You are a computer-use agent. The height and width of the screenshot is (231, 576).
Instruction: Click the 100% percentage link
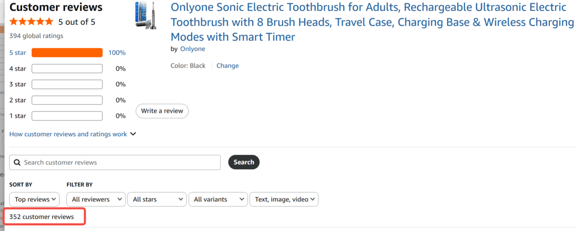[x=117, y=53]
